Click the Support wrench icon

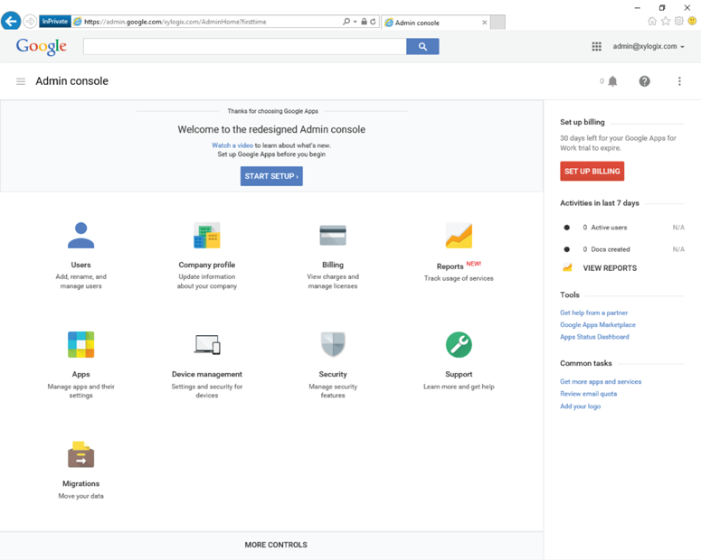(x=459, y=345)
